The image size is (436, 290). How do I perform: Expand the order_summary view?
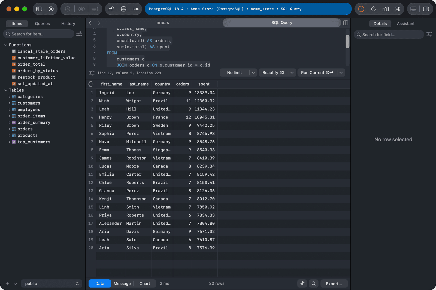10,123
